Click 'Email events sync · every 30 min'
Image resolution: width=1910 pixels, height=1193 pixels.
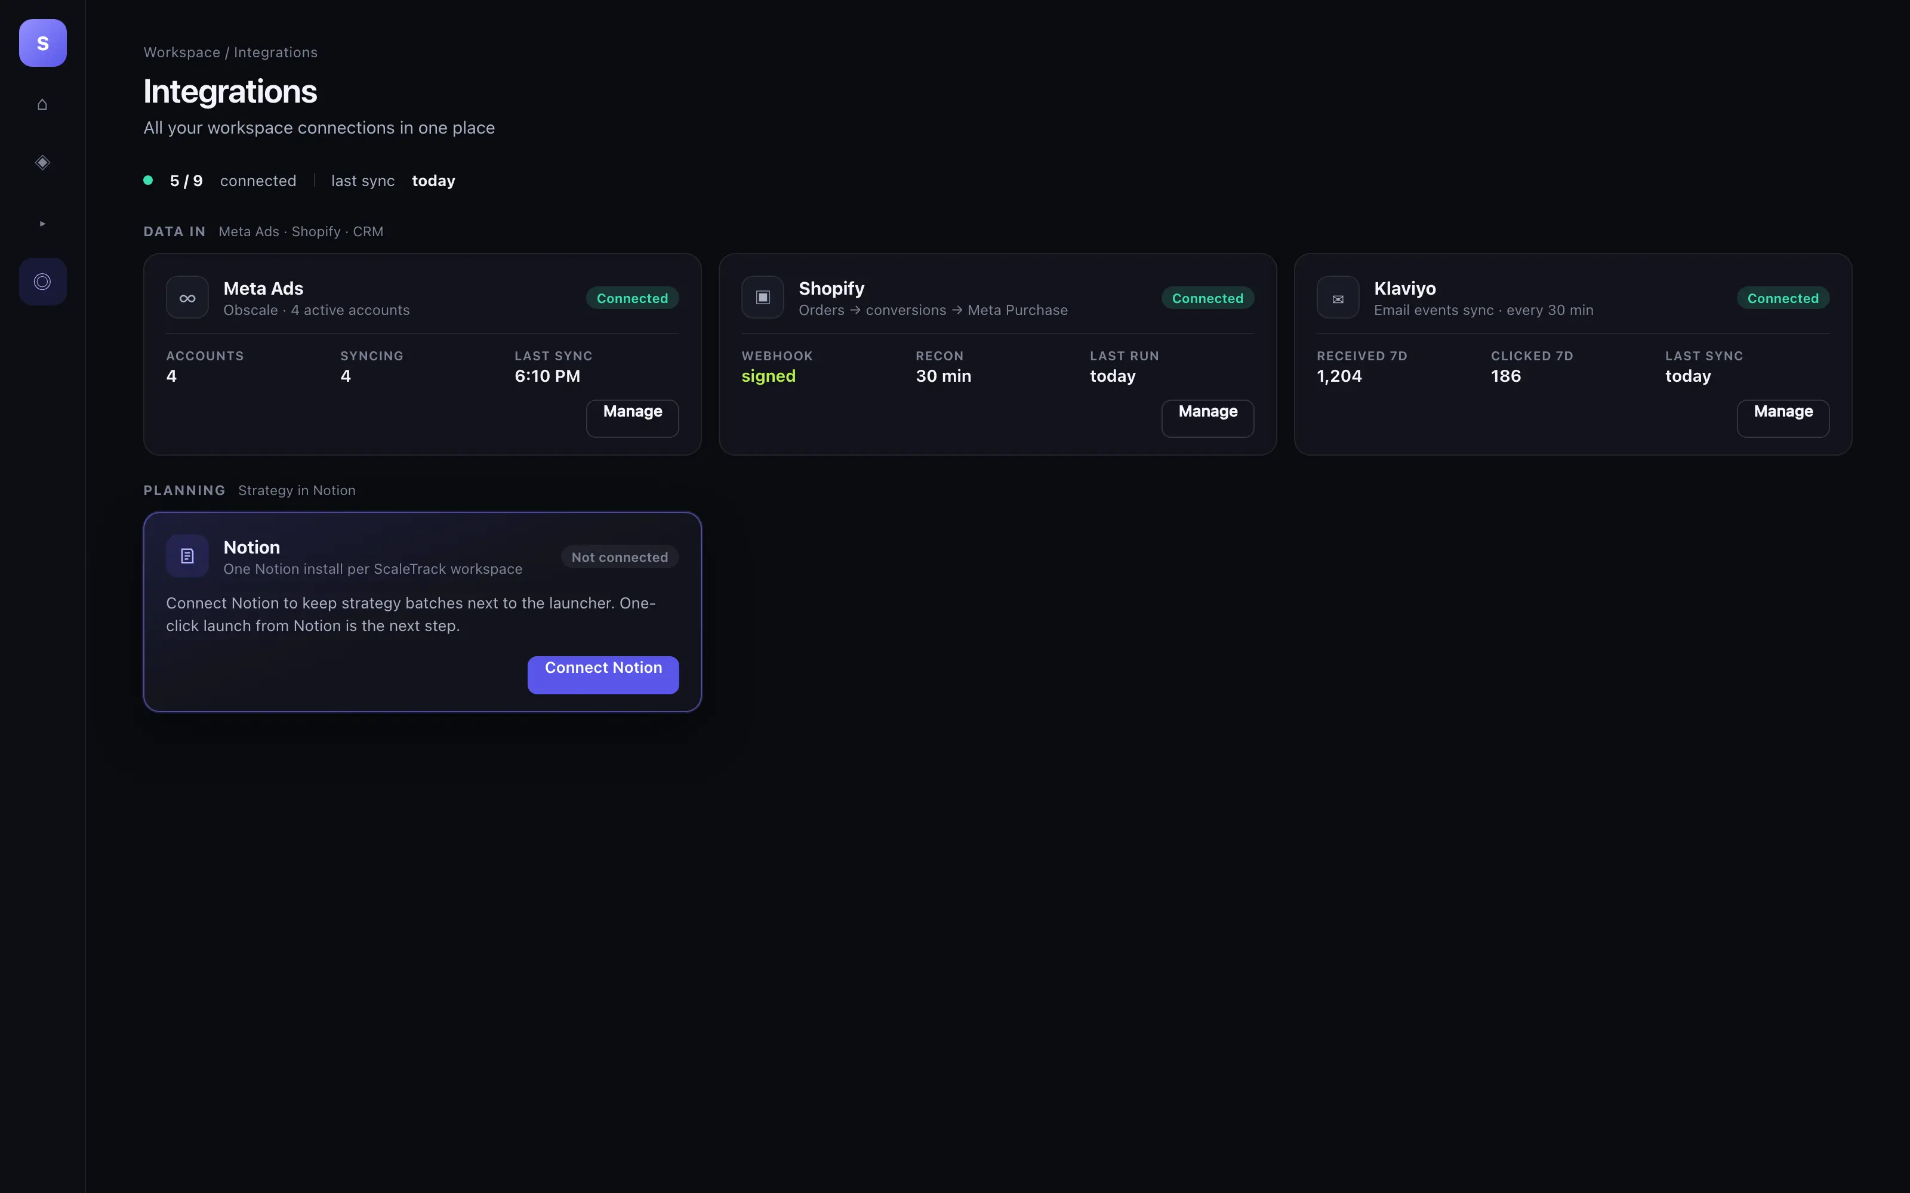pyautogui.click(x=1483, y=310)
